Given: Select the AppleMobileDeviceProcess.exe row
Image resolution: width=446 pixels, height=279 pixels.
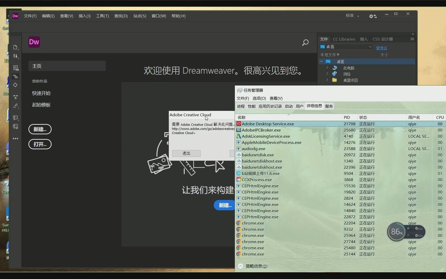Looking at the screenshot, I should 341,142.
